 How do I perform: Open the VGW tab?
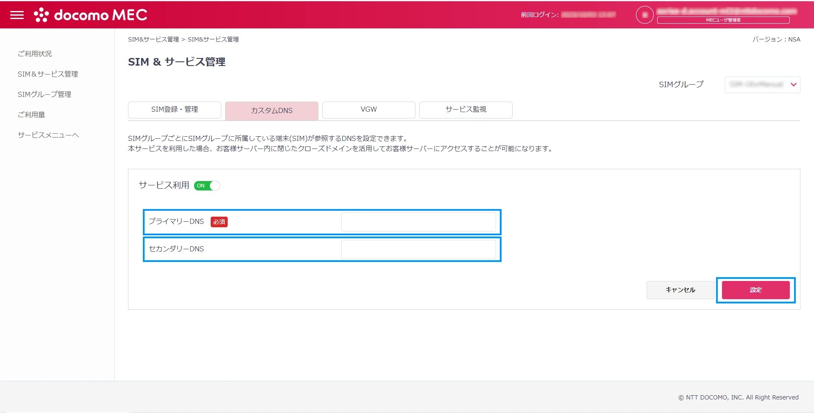point(368,110)
